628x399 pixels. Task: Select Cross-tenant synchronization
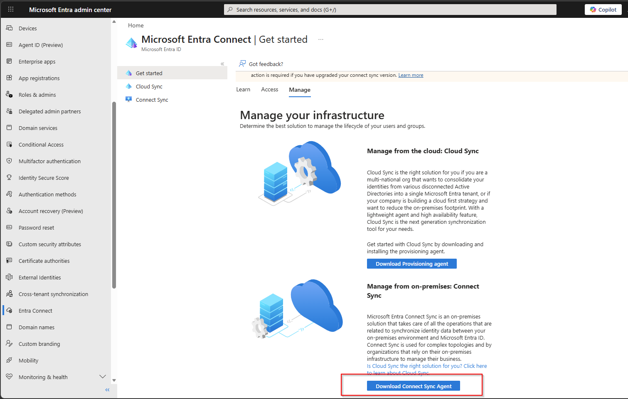click(x=53, y=294)
